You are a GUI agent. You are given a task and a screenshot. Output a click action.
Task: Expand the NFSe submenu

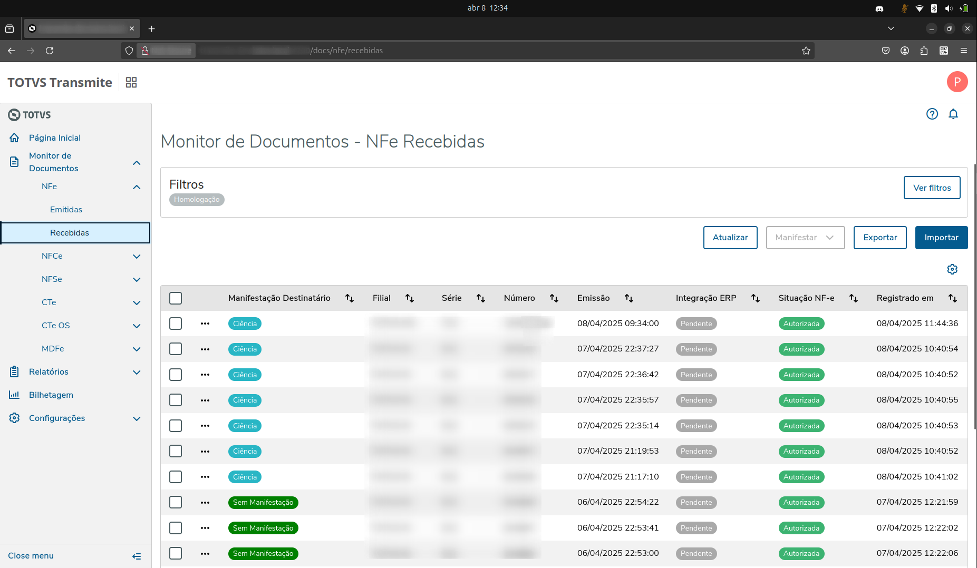click(137, 280)
